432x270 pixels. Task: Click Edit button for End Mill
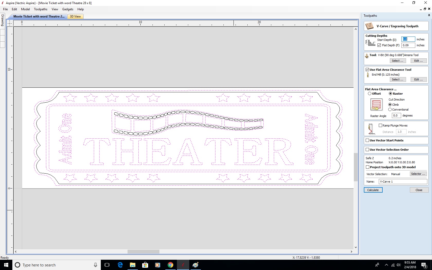[x=418, y=79]
